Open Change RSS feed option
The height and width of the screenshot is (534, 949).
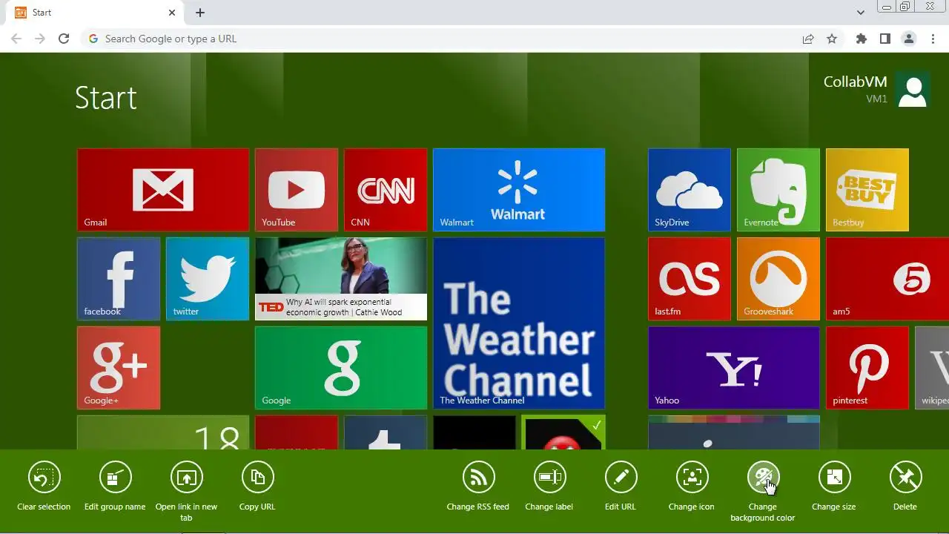[x=478, y=478]
